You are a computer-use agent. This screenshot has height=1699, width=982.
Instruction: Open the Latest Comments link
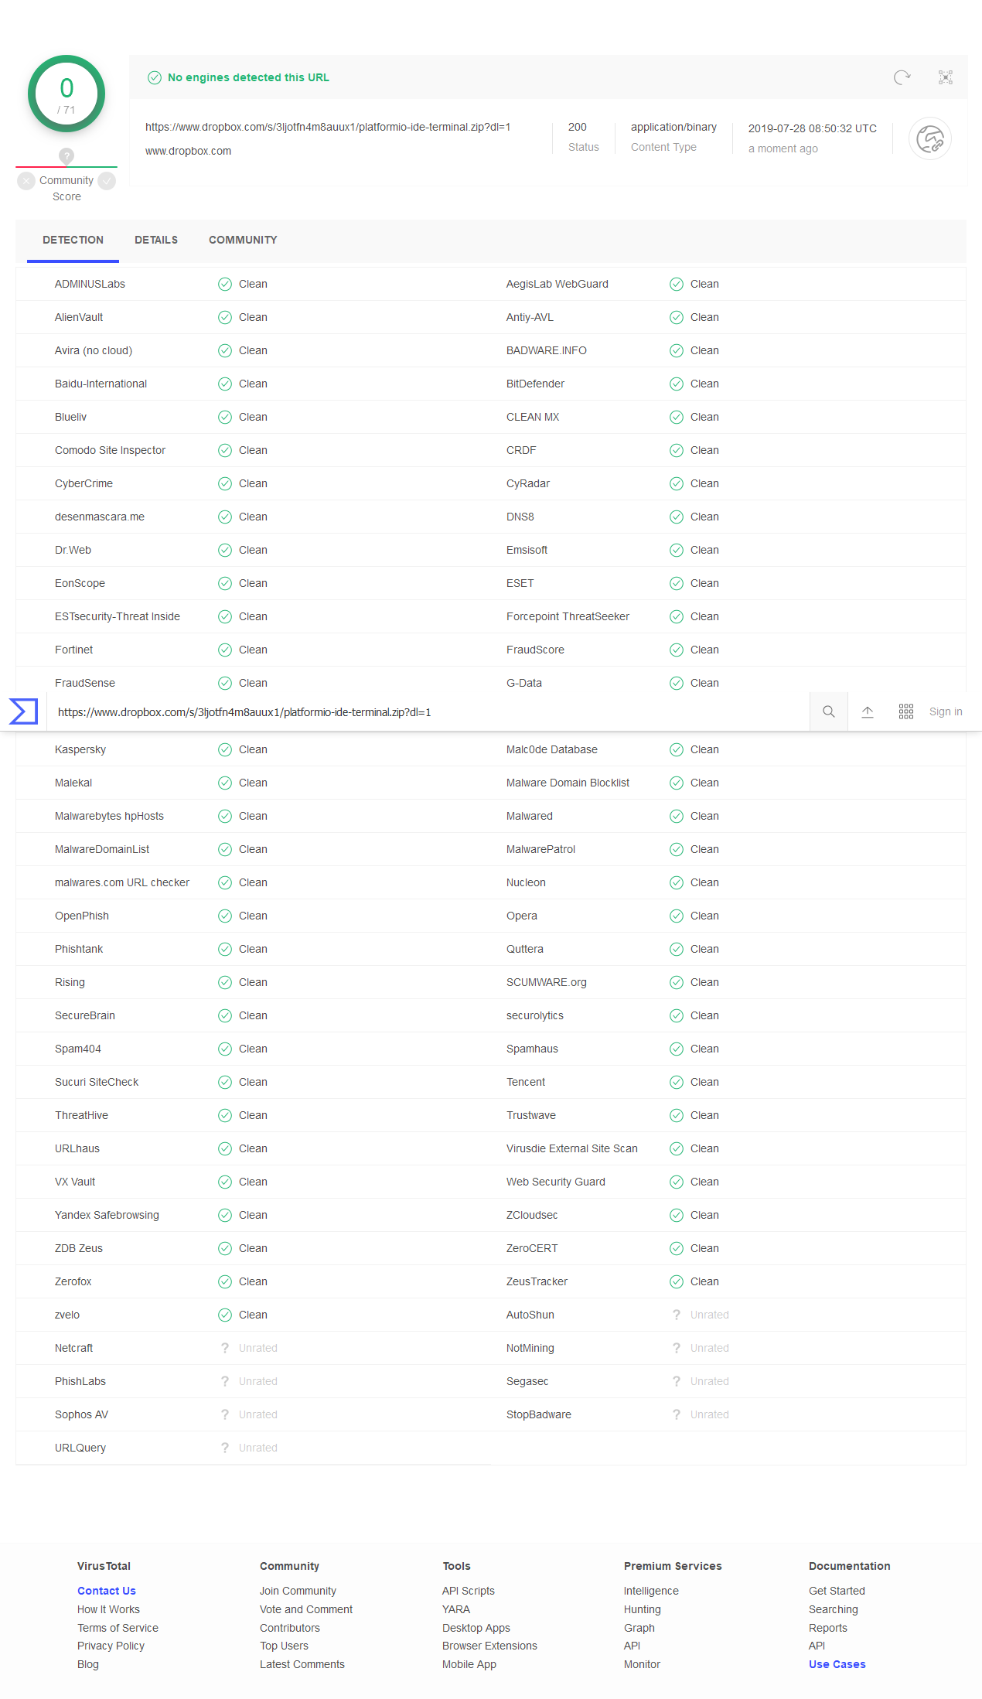pos(302,1664)
